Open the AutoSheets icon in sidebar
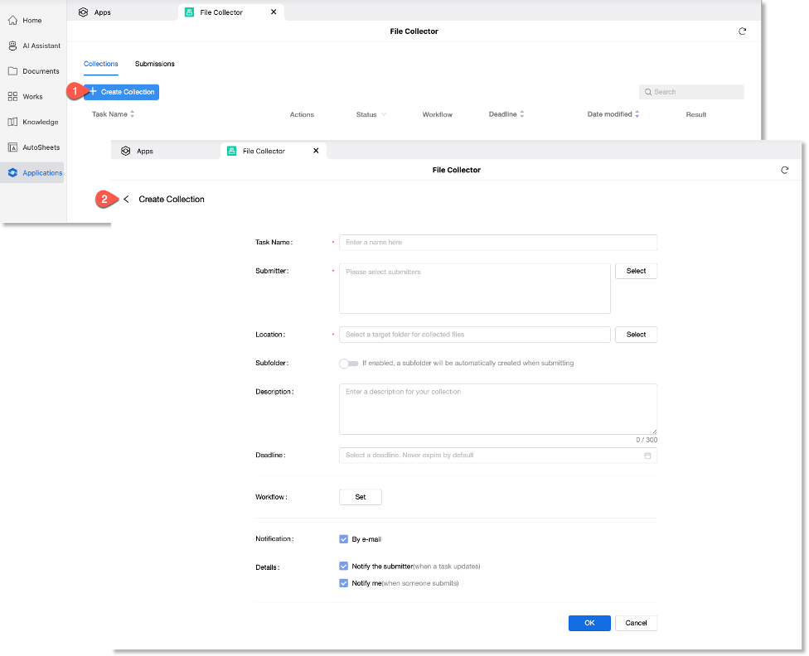Screen dimensions: 809x656 tap(12, 147)
